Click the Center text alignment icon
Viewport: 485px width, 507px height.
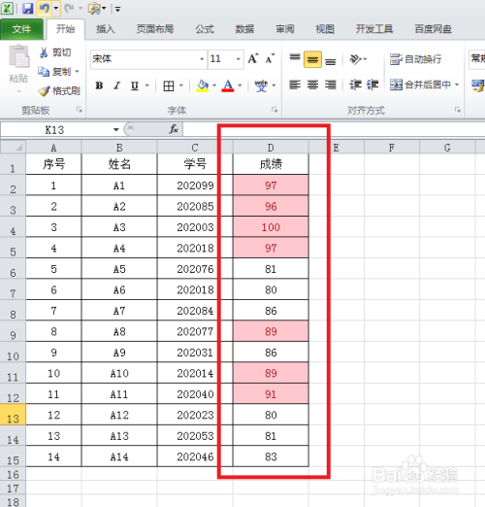pyautogui.click(x=312, y=84)
